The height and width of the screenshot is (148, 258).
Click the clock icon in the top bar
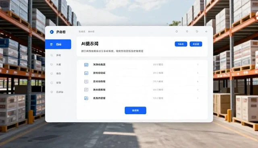pos(187,31)
